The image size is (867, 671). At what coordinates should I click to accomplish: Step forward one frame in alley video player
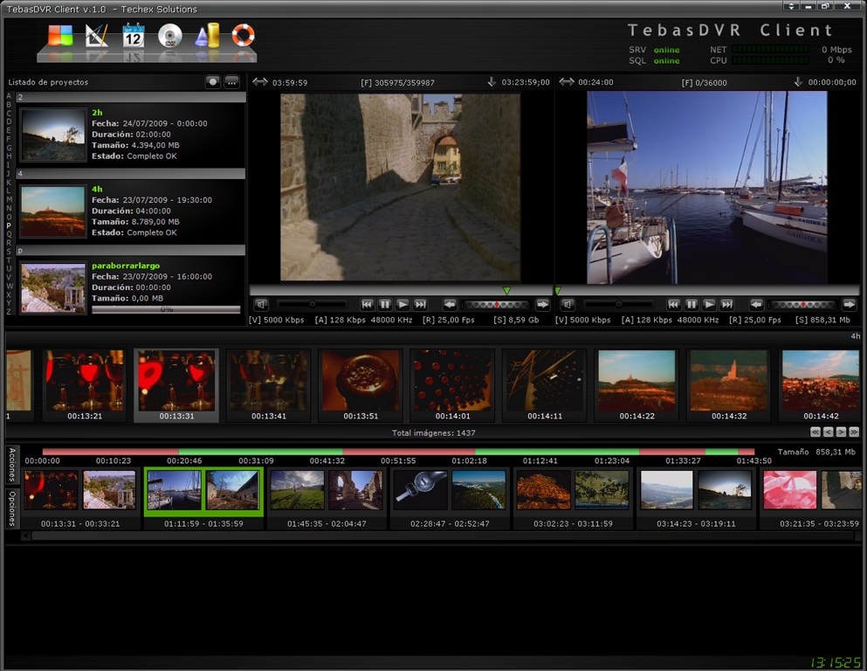point(543,304)
